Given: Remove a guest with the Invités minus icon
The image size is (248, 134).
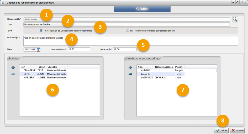Looking at the screenshot, I should [13, 74].
